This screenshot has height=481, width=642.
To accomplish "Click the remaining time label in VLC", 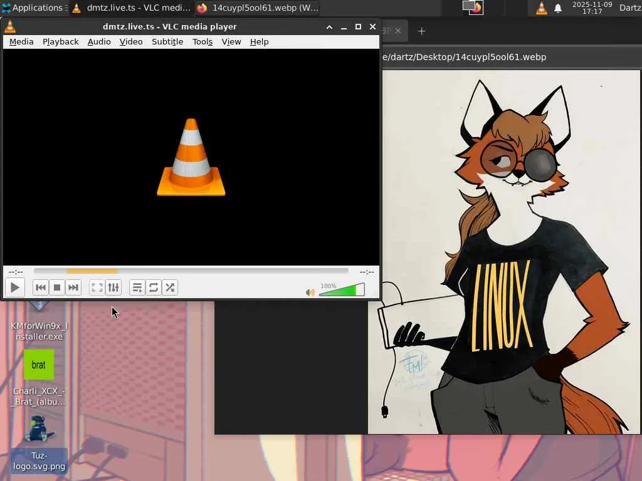I will coord(366,272).
